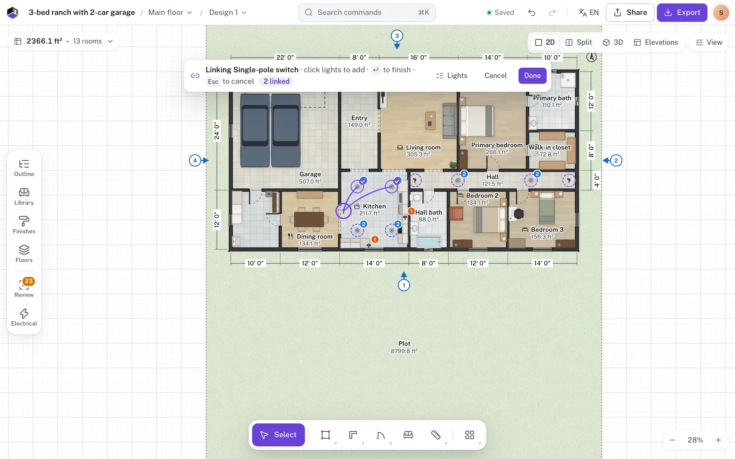Screen dimensions: 735x459
Task: Cancel the switch linking
Action: pos(495,76)
